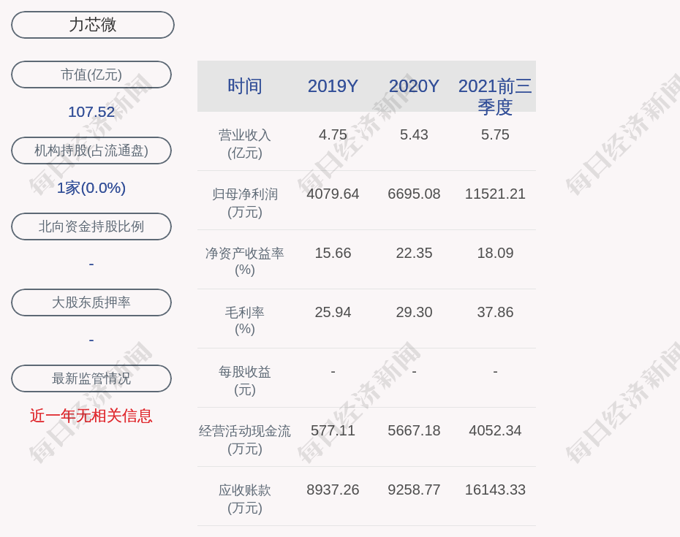Screen dimensions: 680x537
Task: Select the 2019Y column header
Action: [x=333, y=86]
